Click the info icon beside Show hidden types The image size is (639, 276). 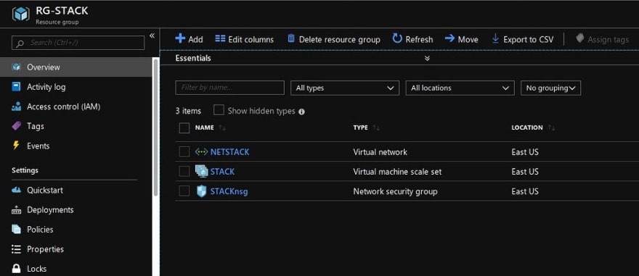[x=301, y=112]
